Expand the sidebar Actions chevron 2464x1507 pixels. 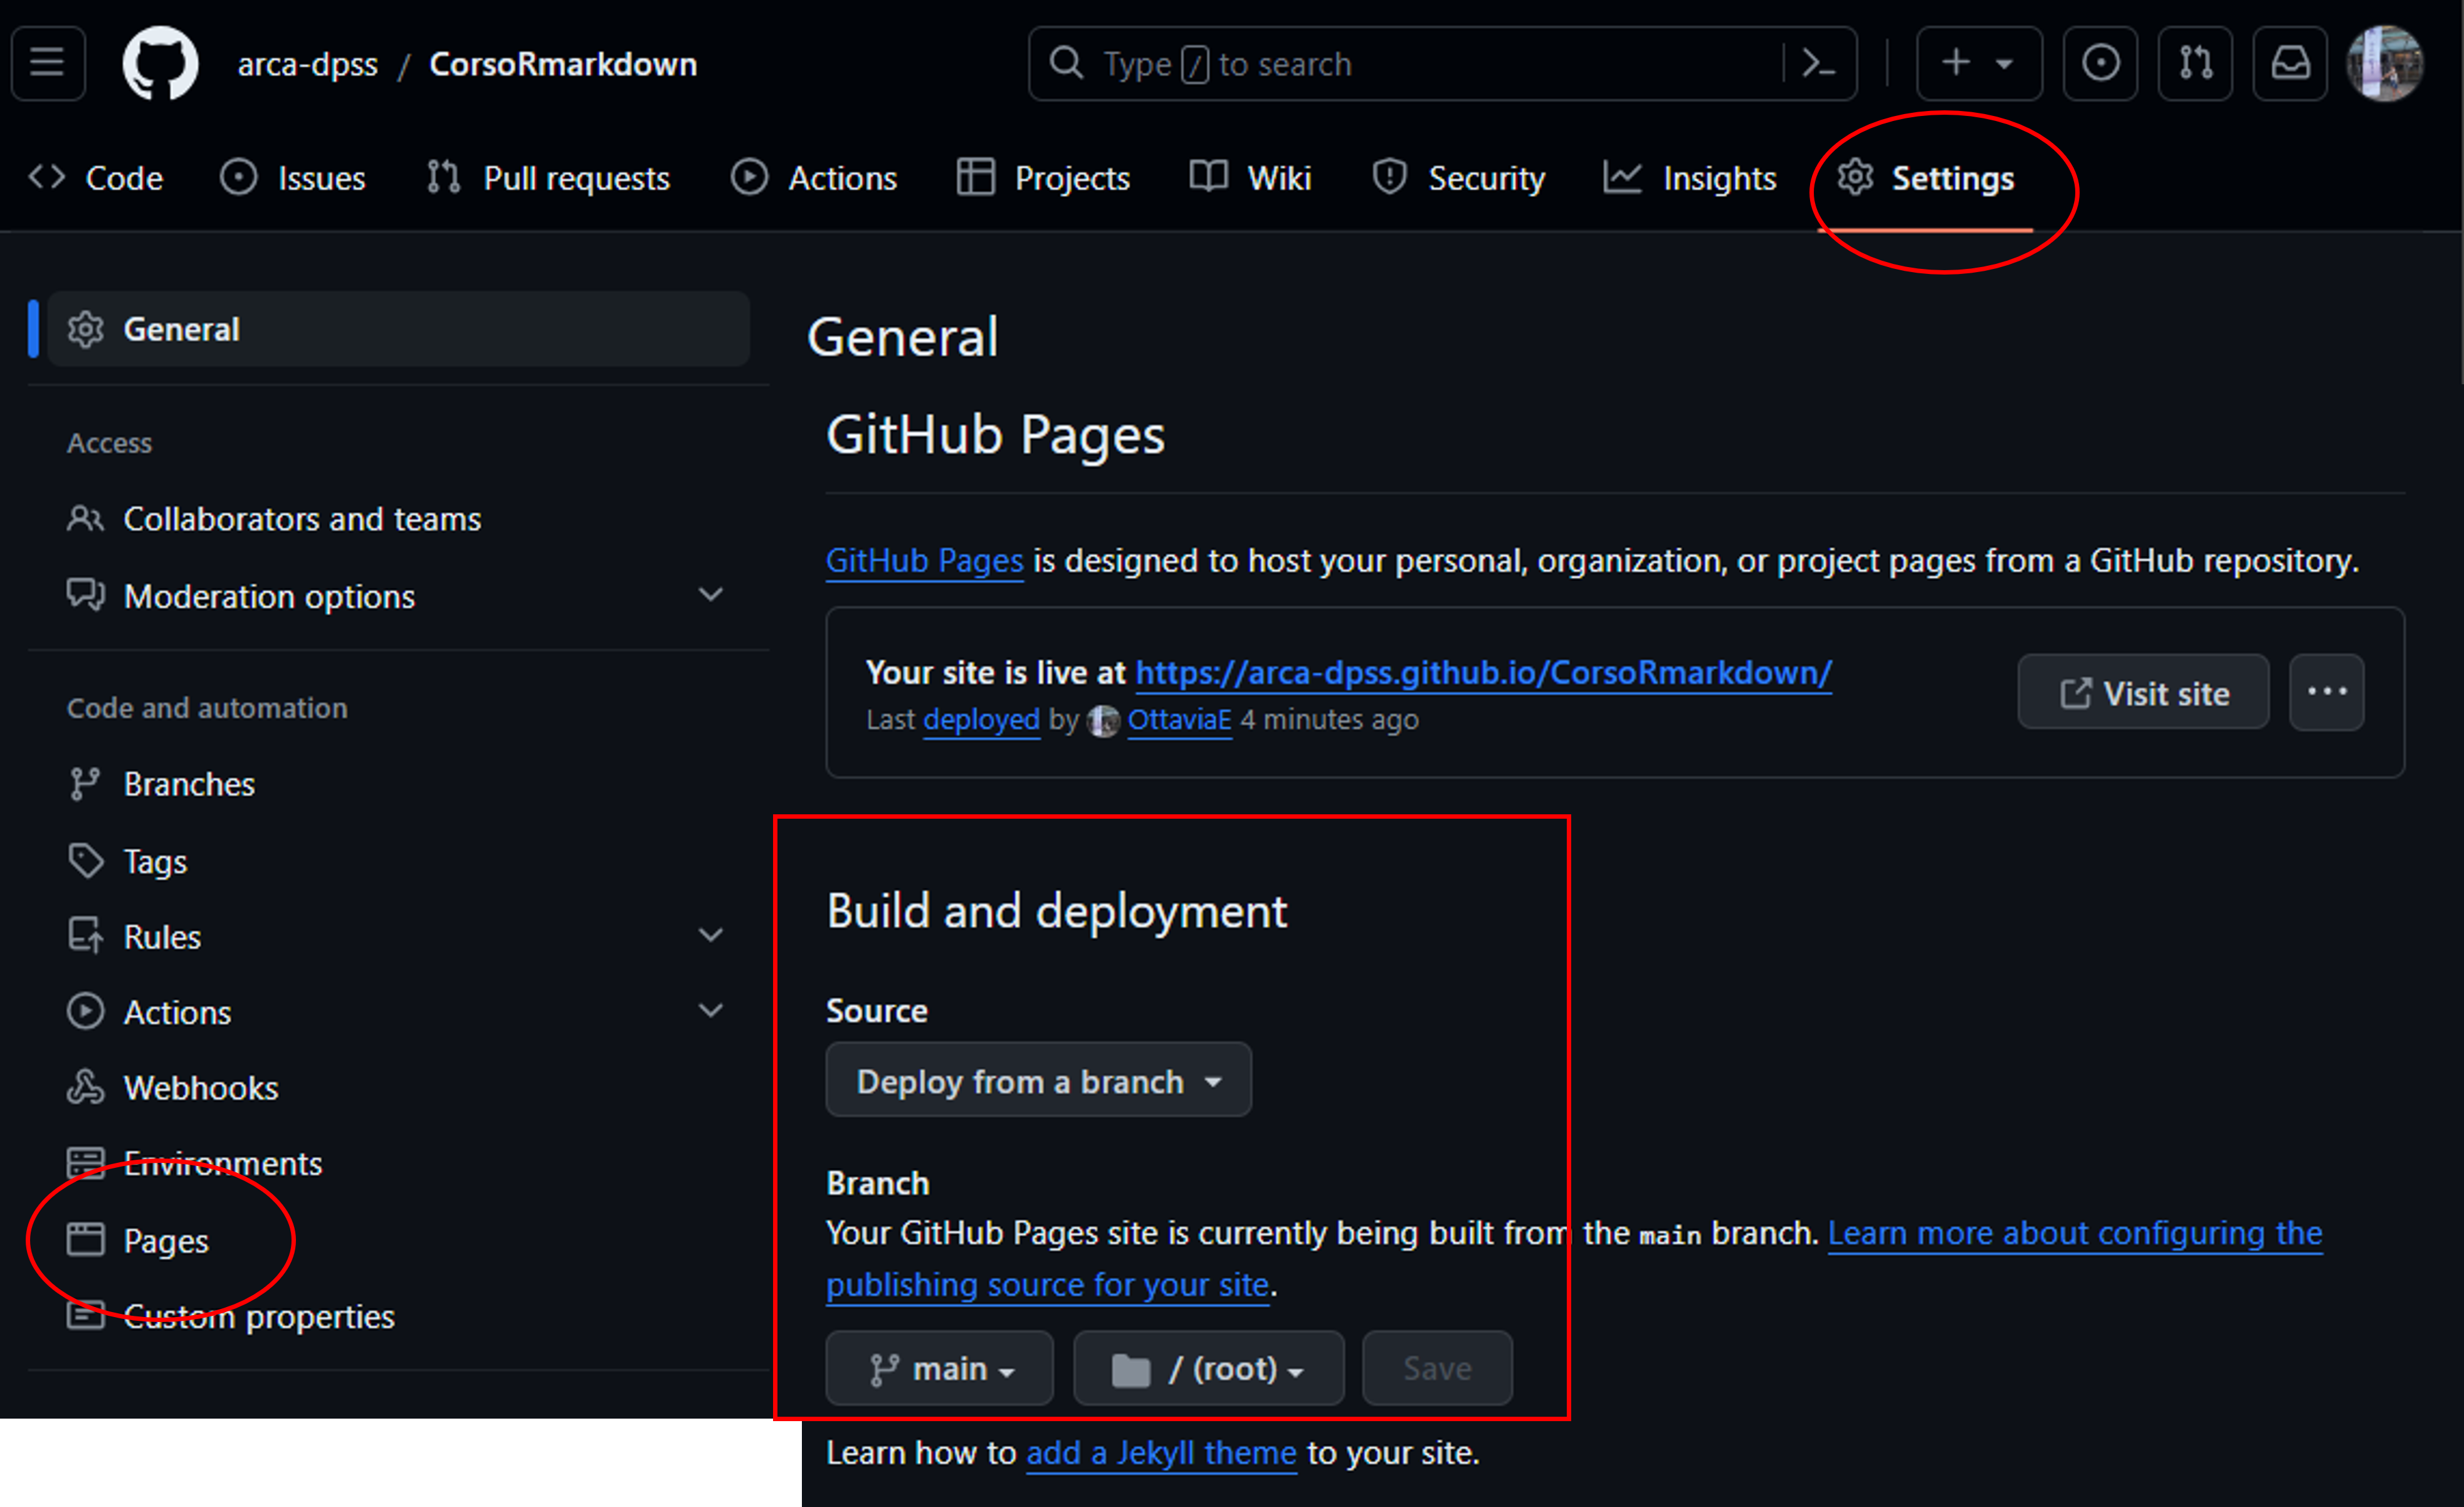point(710,1011)
